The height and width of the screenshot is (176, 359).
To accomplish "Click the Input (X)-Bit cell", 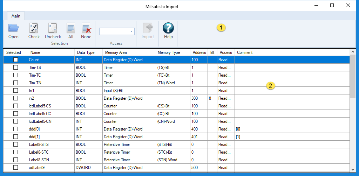I will [x=129, y=91].
